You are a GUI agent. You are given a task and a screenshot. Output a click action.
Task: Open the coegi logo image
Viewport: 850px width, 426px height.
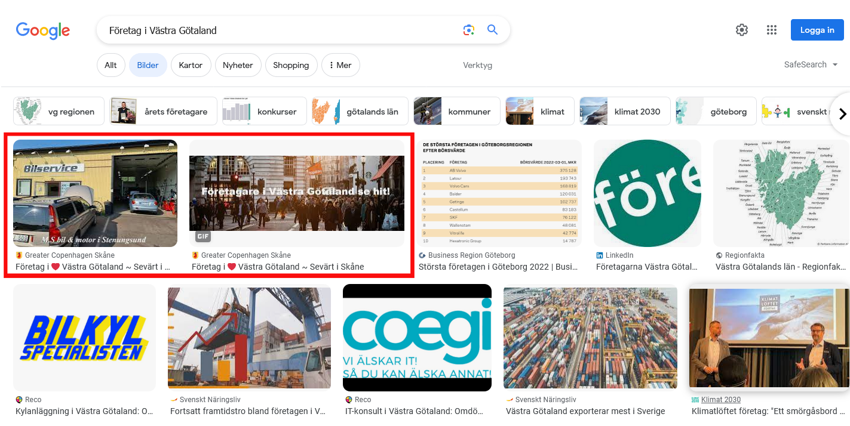[x=417, y=338]
